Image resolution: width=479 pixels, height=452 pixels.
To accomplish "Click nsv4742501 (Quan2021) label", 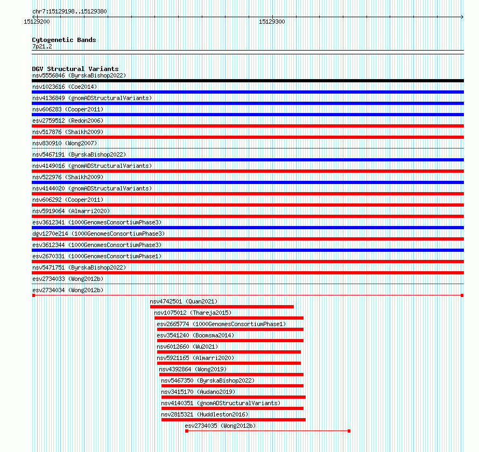I will (184, 301).
